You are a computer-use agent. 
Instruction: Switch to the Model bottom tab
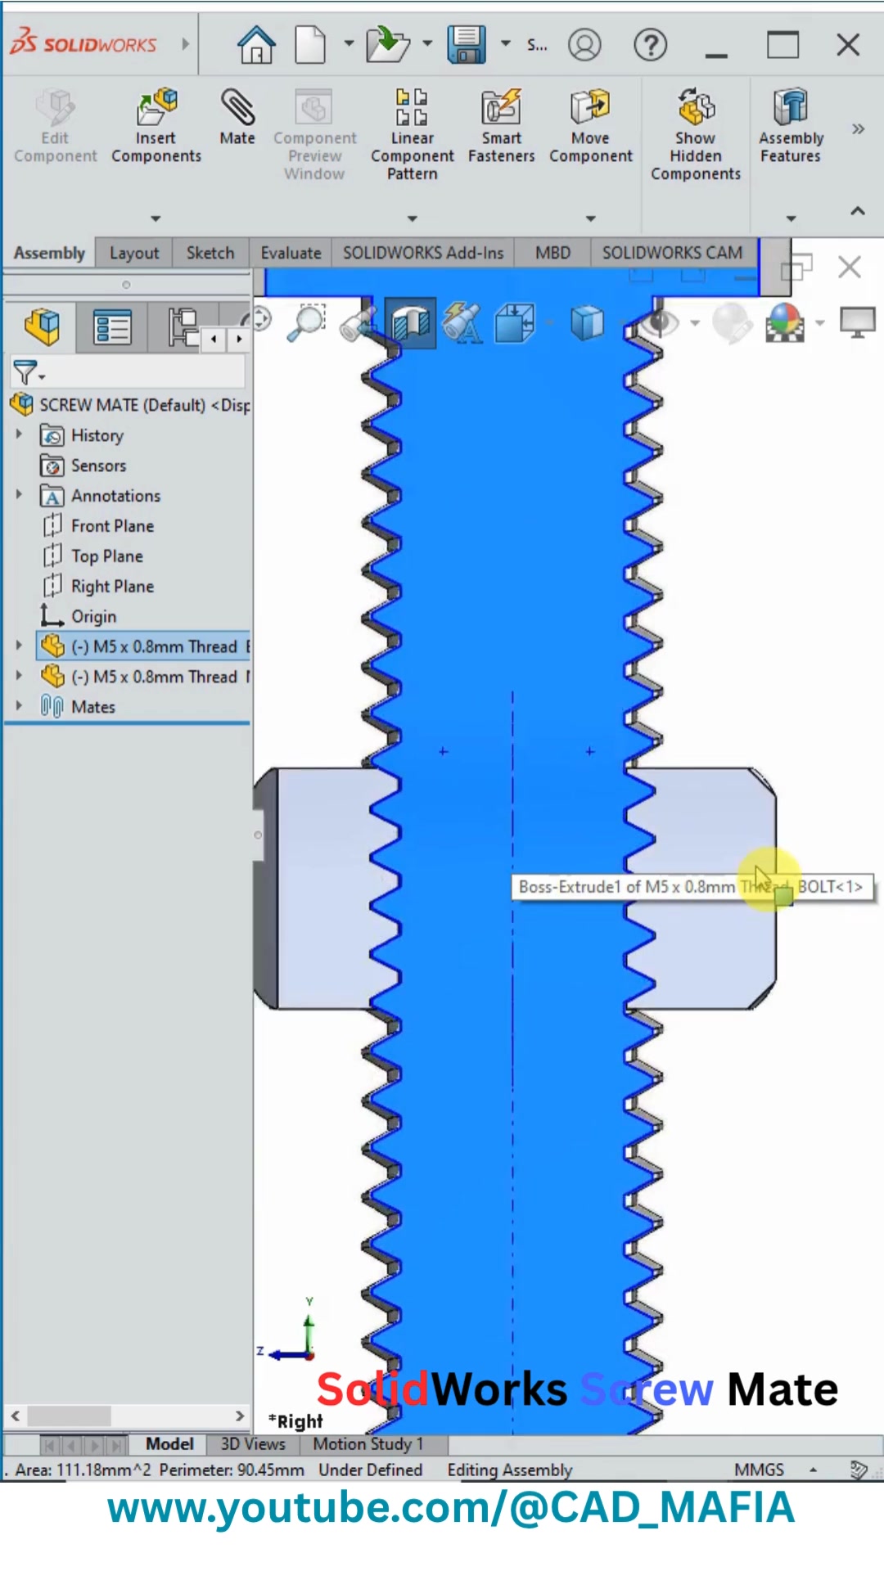coord(169,1444)
